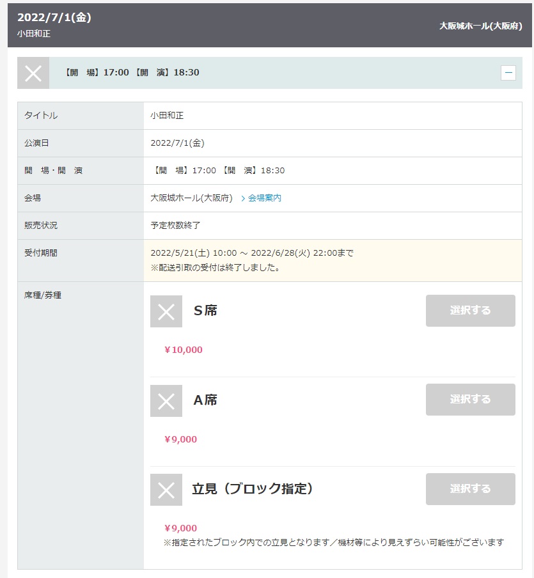Screen dimensions: 534x578
Task: Collapse the 17:00 performance section with minus button
Action: tap(508, 73)
